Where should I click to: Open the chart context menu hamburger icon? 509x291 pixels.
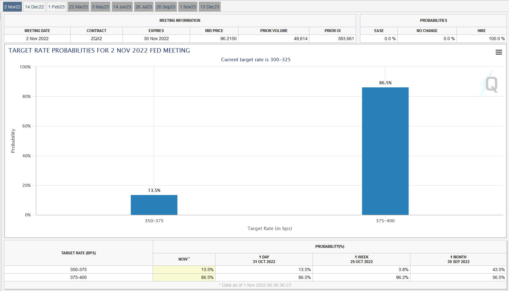[499, 52]
